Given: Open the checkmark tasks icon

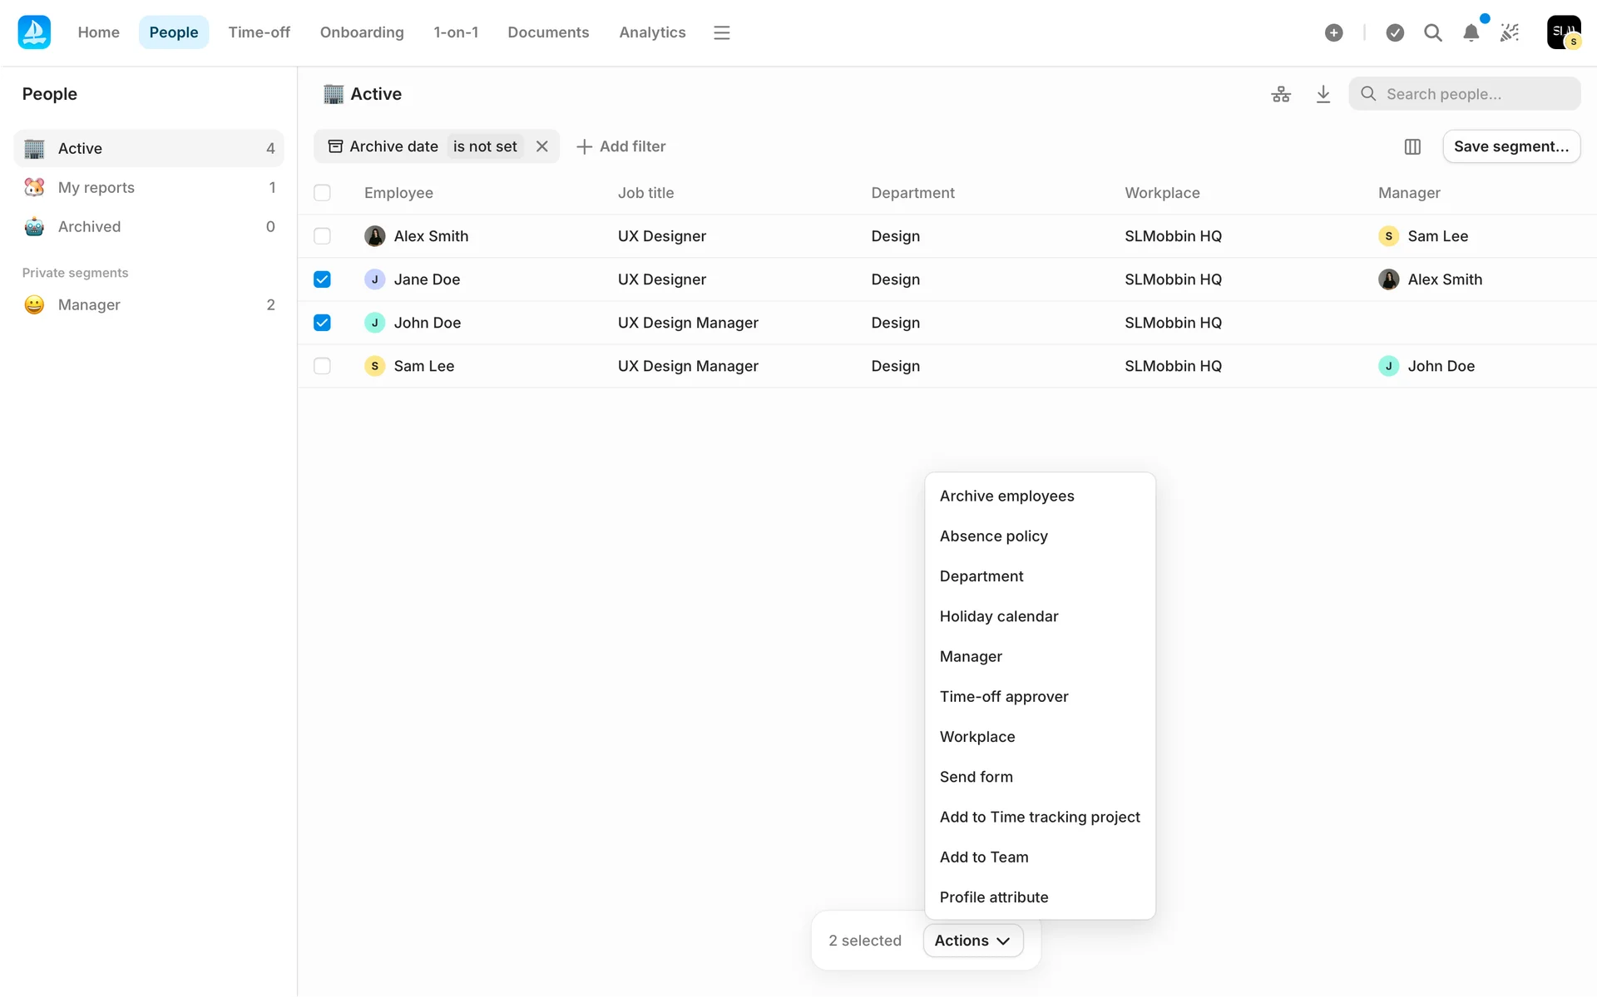Looking at the screenshot, I should tap(1395, 32).
